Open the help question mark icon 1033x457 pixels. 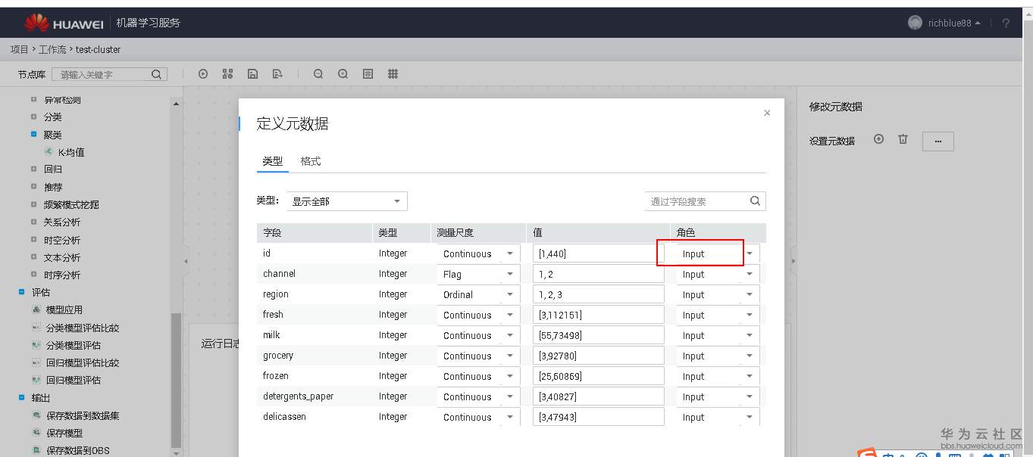(x=1006, y=23)
